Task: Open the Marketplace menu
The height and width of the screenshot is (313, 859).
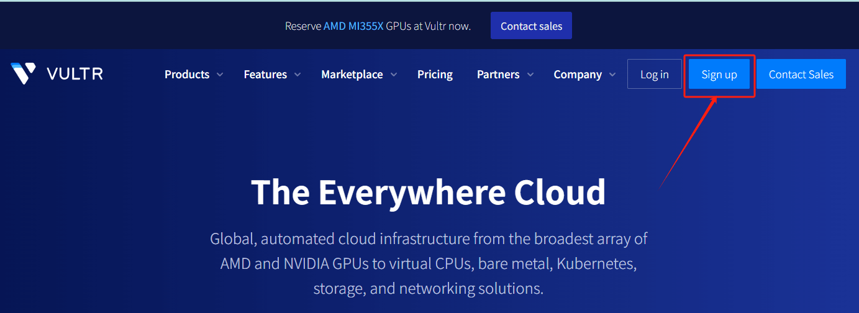Action: click(352, 75)
